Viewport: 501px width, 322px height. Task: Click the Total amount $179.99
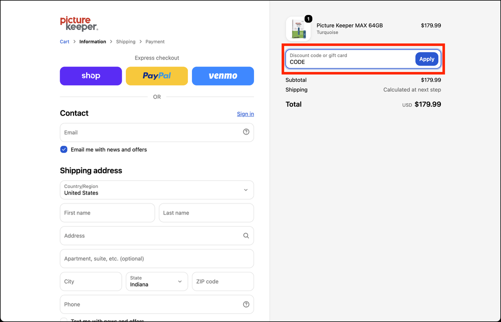(x=427, y=104)
